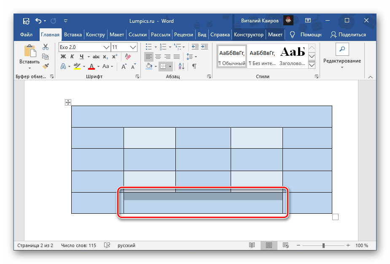This screenshot has width=390, height=264.
Task: Decrease paragraph indent
Action: coord(195,46)
